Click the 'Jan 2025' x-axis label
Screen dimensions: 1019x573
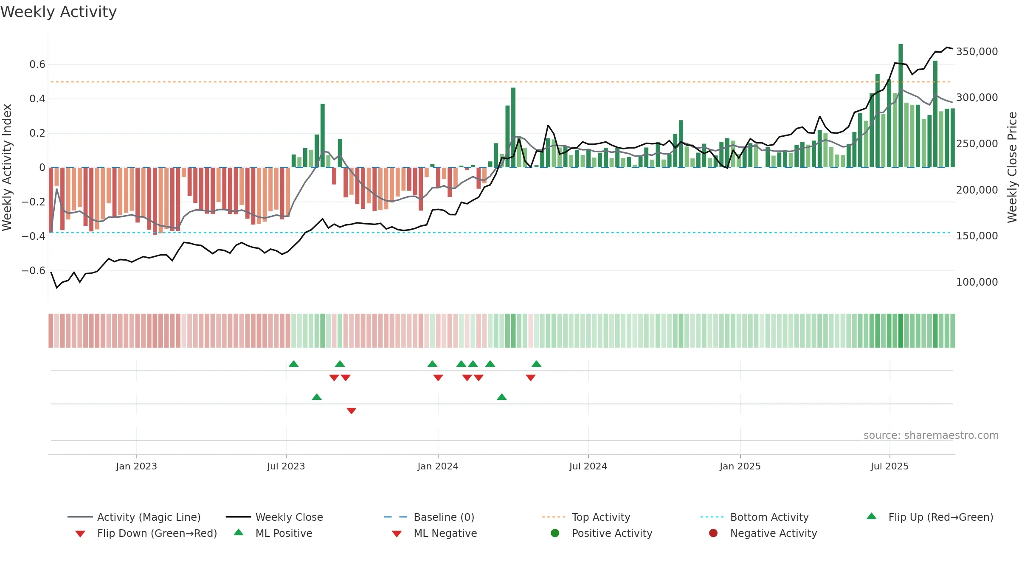point(740,466)
